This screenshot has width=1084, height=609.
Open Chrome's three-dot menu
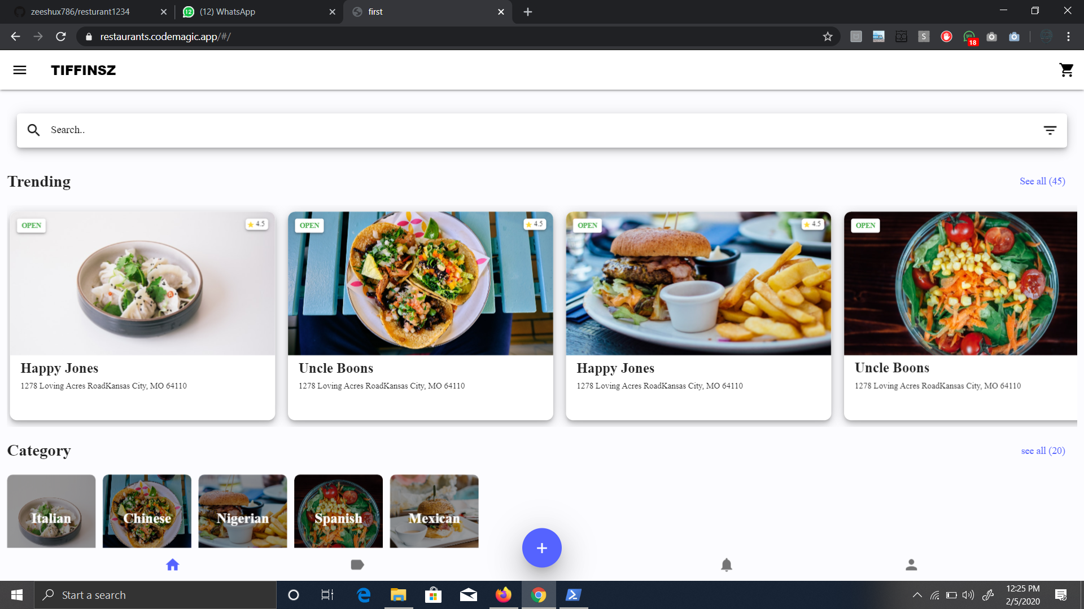point(1068,37)
